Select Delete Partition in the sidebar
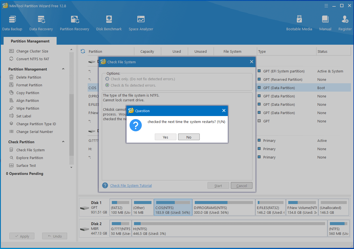This screenshot has height=249, width=354. [x=29, y=77]
